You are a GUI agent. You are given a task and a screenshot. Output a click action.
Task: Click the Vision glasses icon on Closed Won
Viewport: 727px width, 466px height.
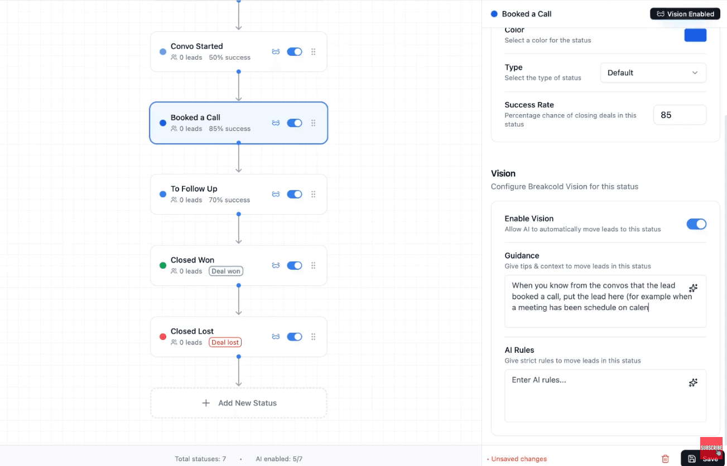click(276, 265)
